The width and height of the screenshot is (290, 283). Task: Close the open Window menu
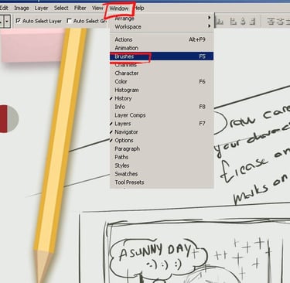tap(119, 9)
